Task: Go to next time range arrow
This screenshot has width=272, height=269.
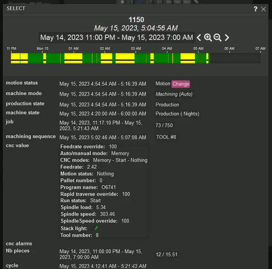Action: (x=227, y=38)
